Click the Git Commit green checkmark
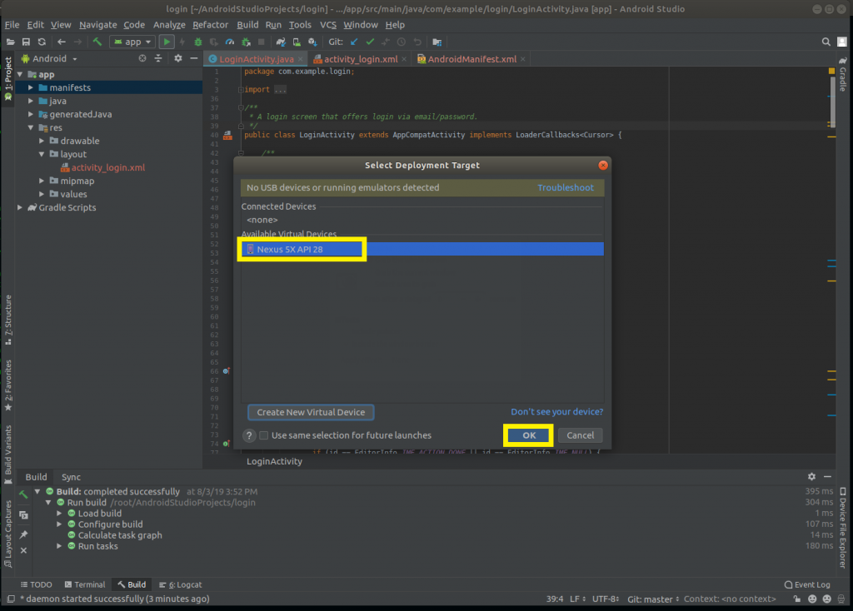This screenshot has width=853, height=611. point(370,42)
